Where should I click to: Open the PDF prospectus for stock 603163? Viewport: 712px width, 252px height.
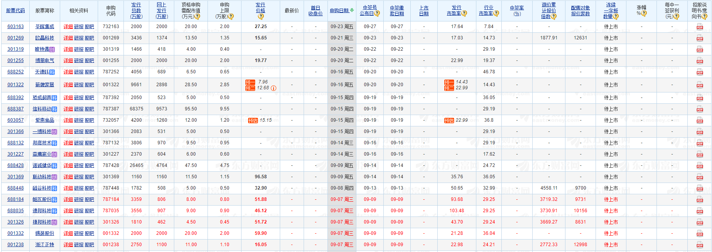(699, 27)
